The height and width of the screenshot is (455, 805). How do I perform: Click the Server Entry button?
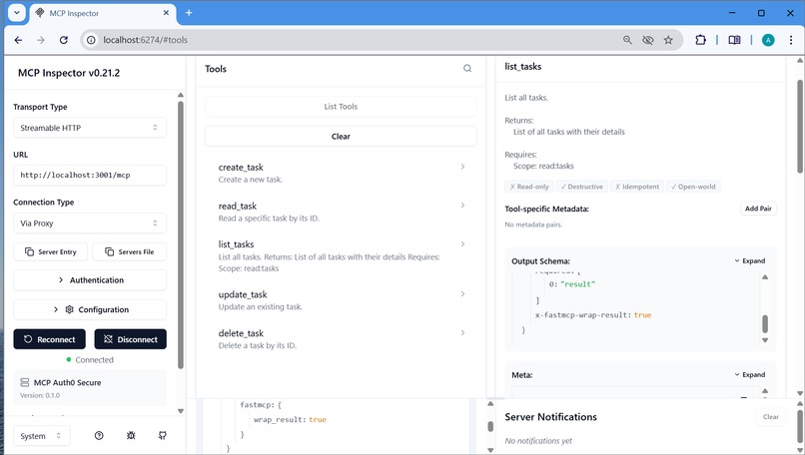pos(50,251)
